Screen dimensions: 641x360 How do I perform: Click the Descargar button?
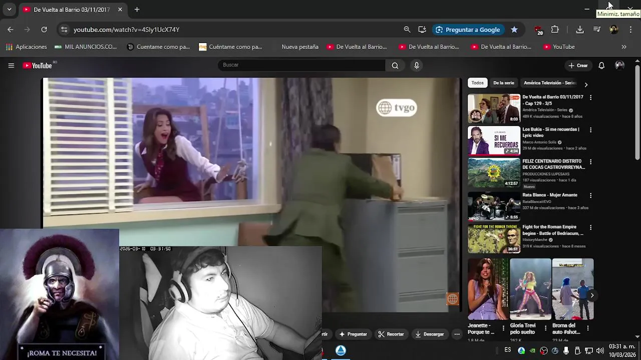pyautogui.click(x=429, y=334)
